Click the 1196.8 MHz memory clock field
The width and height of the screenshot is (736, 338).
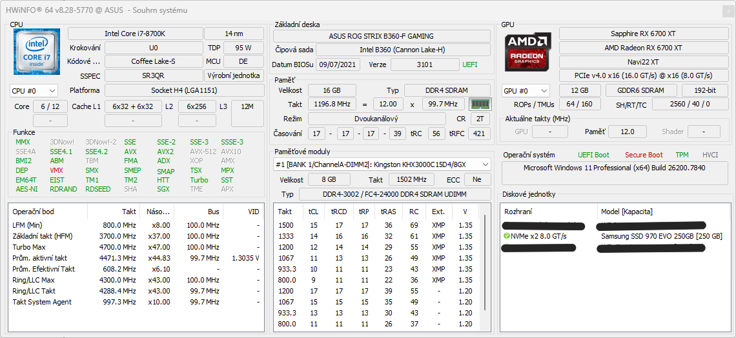click(x=332, y=104)
